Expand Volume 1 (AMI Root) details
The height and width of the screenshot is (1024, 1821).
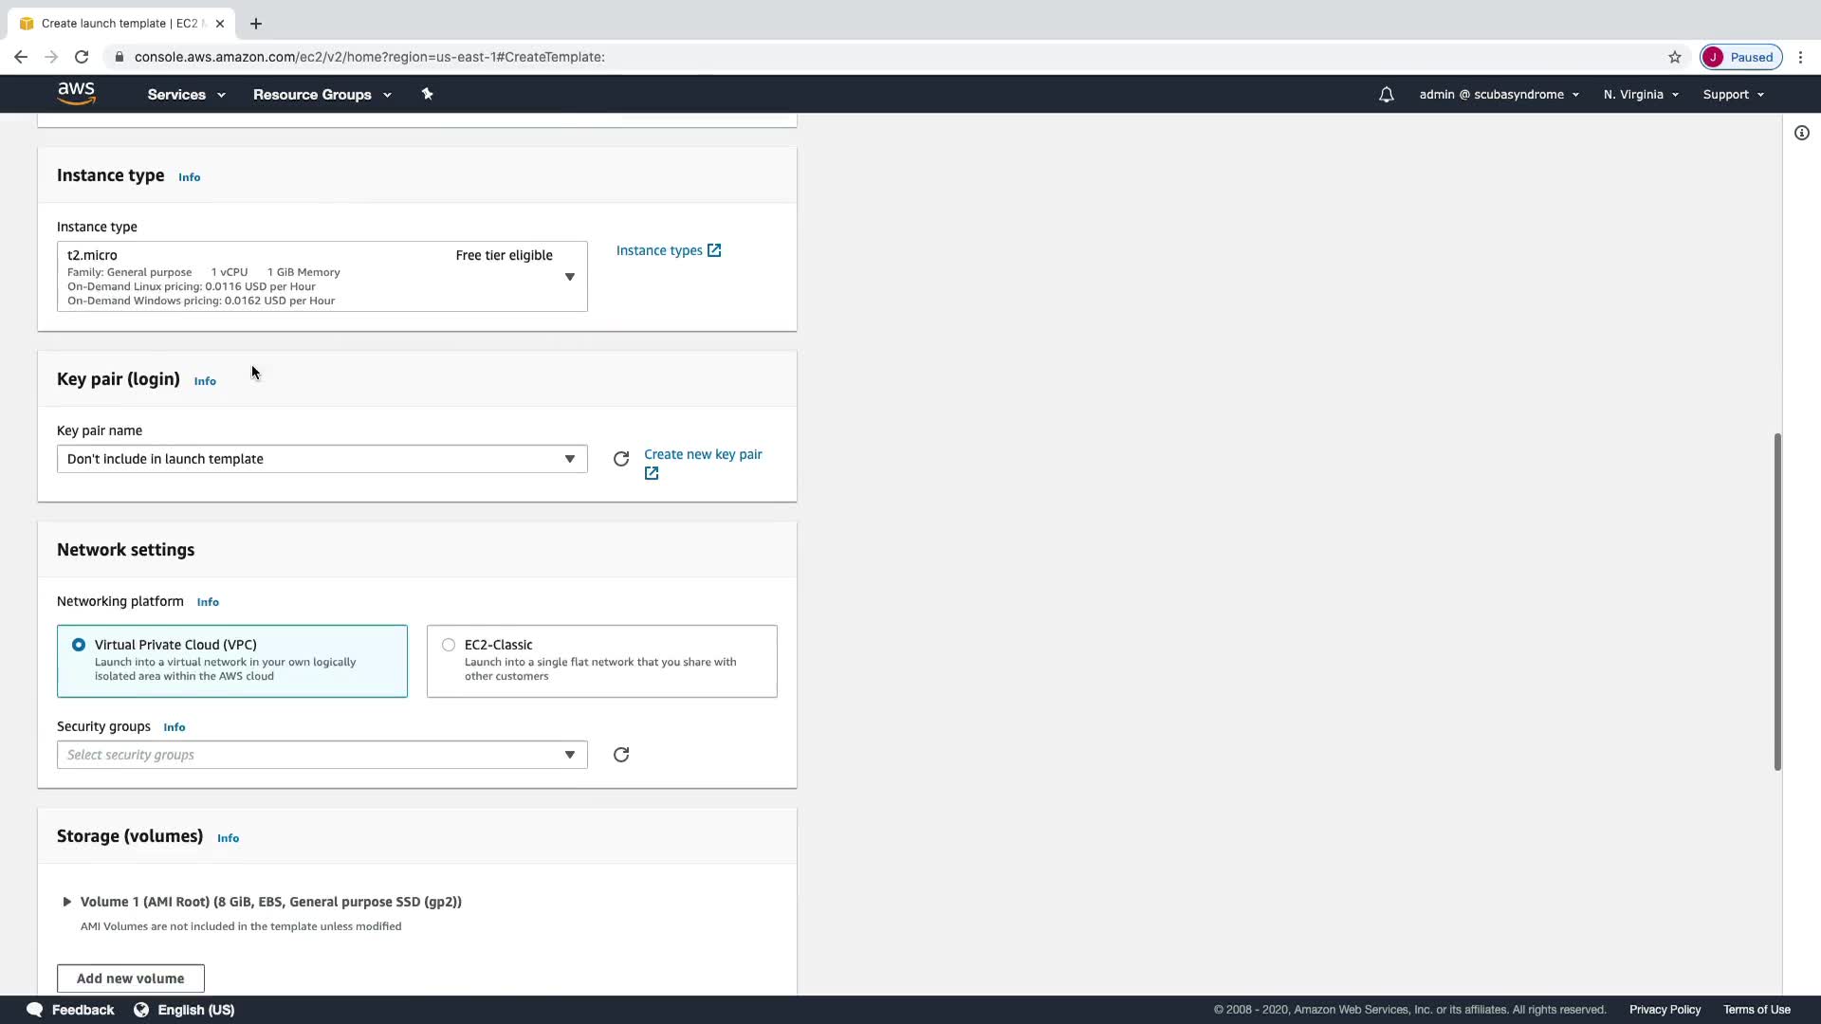coord(67,902)
